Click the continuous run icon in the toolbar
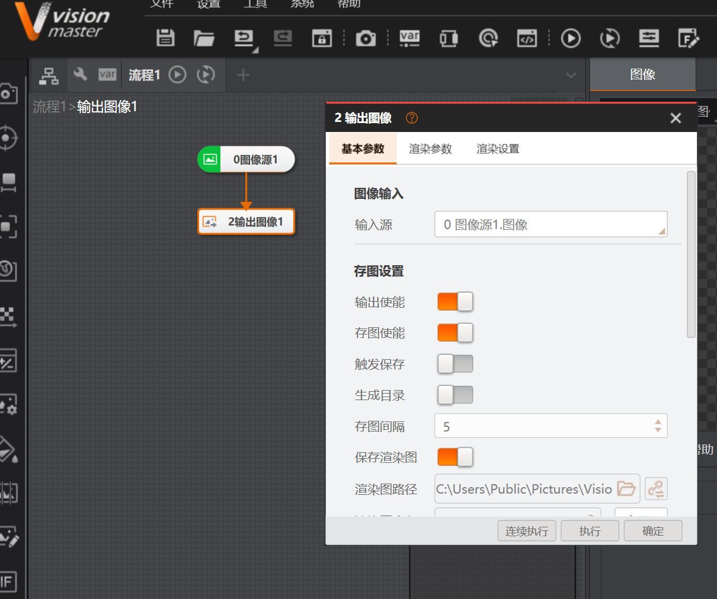The width and height of the screenshot is (717, 599). 609,38
